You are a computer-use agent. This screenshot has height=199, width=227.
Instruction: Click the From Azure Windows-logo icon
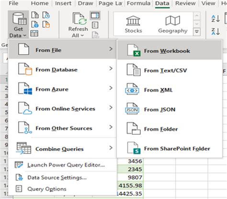click(x=25, y=89)
